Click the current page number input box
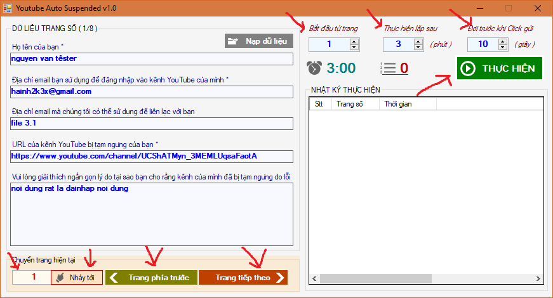 (x=31, y=277)
